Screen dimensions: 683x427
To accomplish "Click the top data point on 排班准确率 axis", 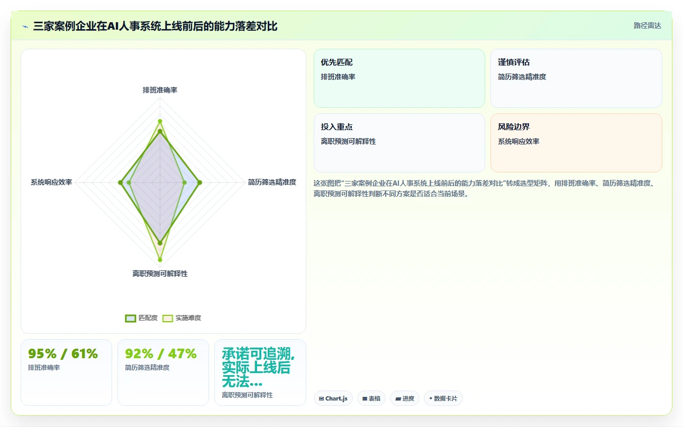I will (x=160, y=121).
